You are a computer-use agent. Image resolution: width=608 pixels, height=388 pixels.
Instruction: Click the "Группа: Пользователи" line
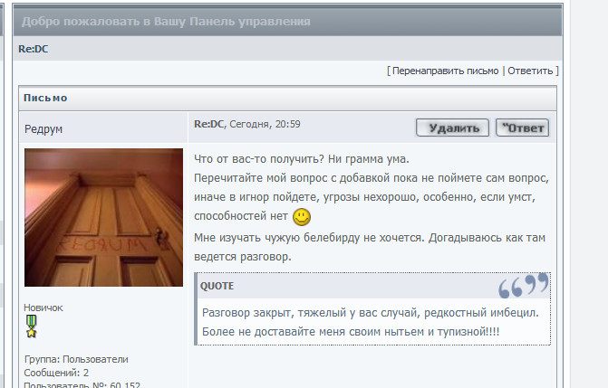pyautogui.click(x=76, y=359)
